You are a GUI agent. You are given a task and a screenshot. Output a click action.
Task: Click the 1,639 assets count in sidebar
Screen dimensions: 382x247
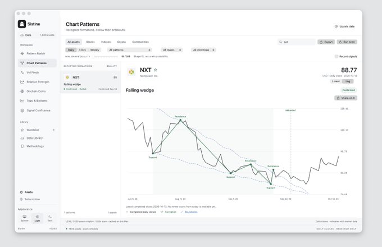click(47, 35)
